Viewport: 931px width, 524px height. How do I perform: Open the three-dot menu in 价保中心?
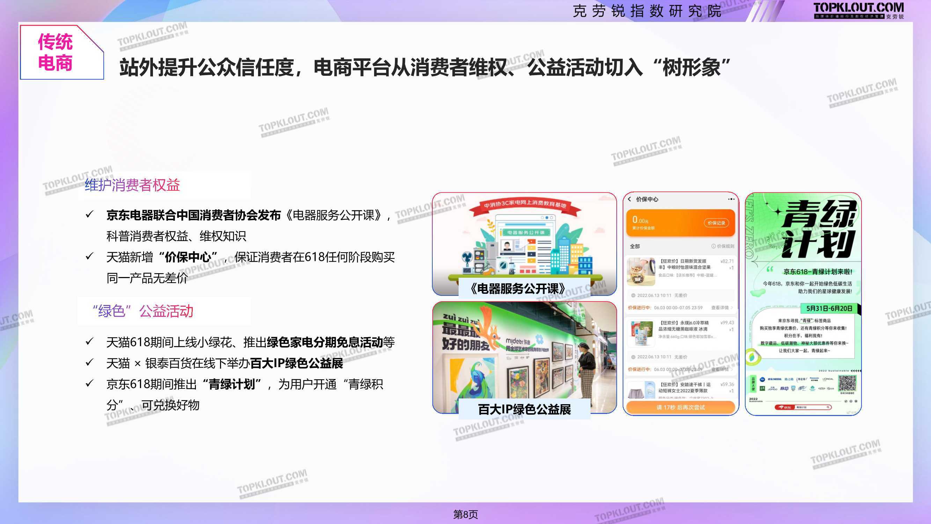pyautogui.click(x=731, y=199)
